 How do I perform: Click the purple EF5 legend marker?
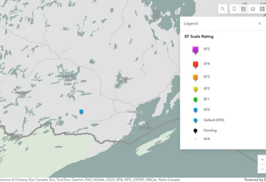coord(196,51)
